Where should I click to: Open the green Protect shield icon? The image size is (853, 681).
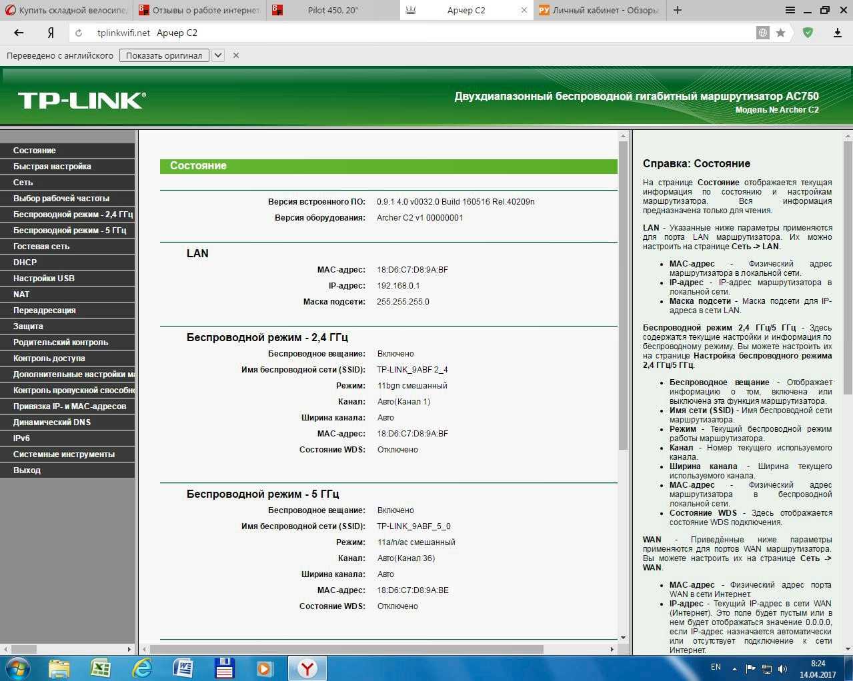[x=808, y=33]
